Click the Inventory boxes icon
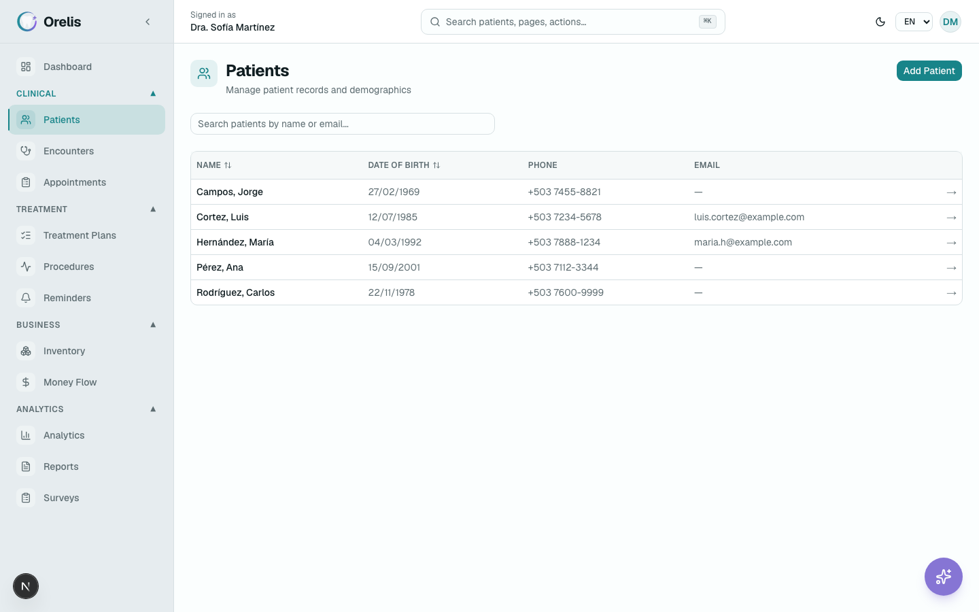 (26, 351)
